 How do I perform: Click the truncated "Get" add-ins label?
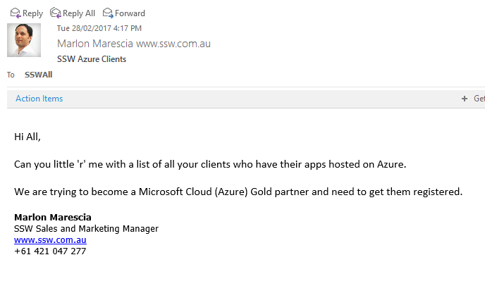(479, 99)
